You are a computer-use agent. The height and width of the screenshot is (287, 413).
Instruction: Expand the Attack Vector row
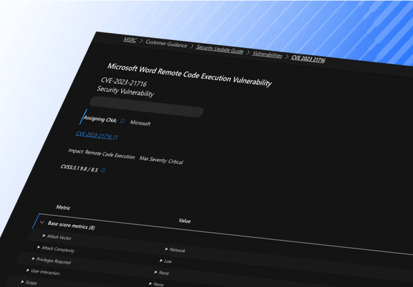(44, 235)
